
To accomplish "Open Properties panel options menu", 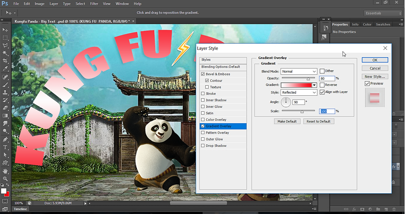I will [400, 24].
